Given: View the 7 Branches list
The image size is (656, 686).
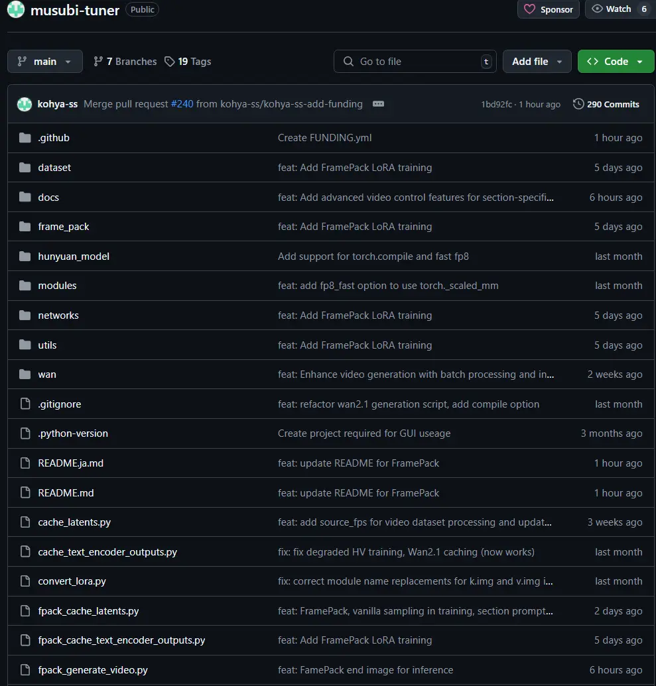Looking at the screenshot, I should pyautogui.click(x=125, y=62).
